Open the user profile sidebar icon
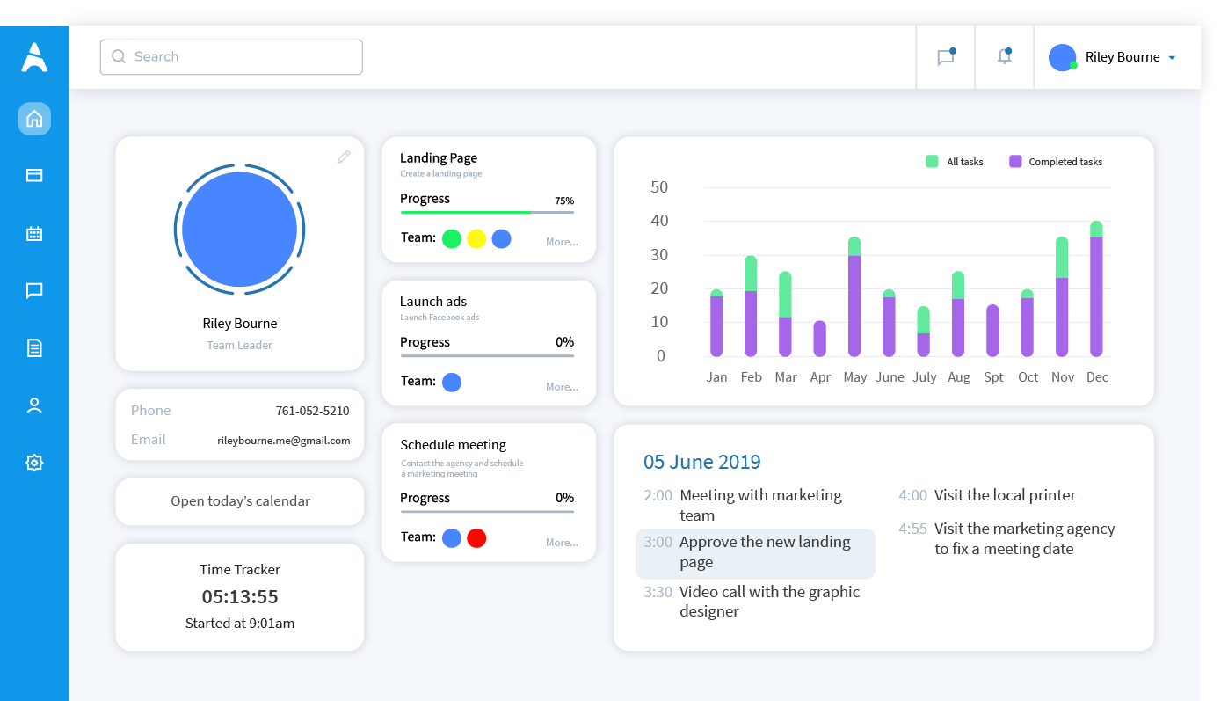This screenshot has height=701, width=1228. (x=34, y=405)
